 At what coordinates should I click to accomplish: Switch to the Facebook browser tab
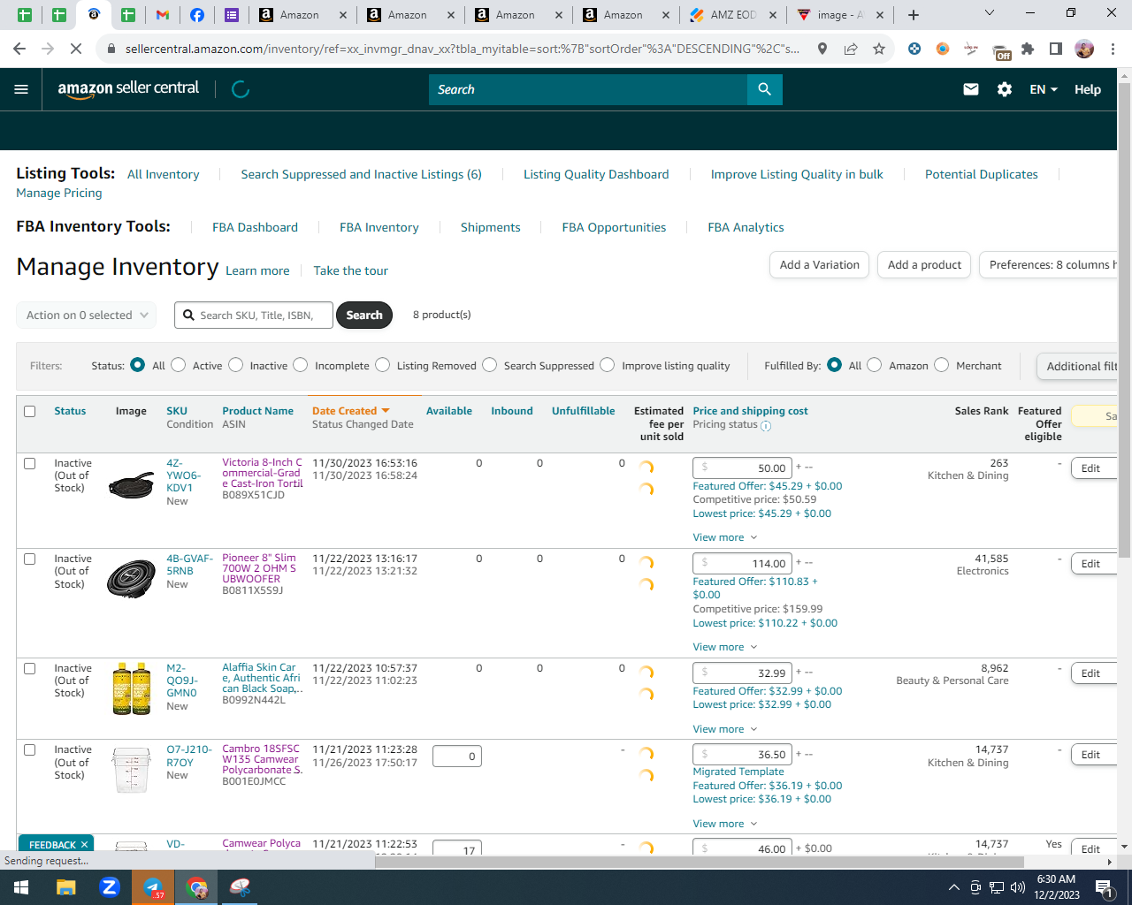[197, 15]
